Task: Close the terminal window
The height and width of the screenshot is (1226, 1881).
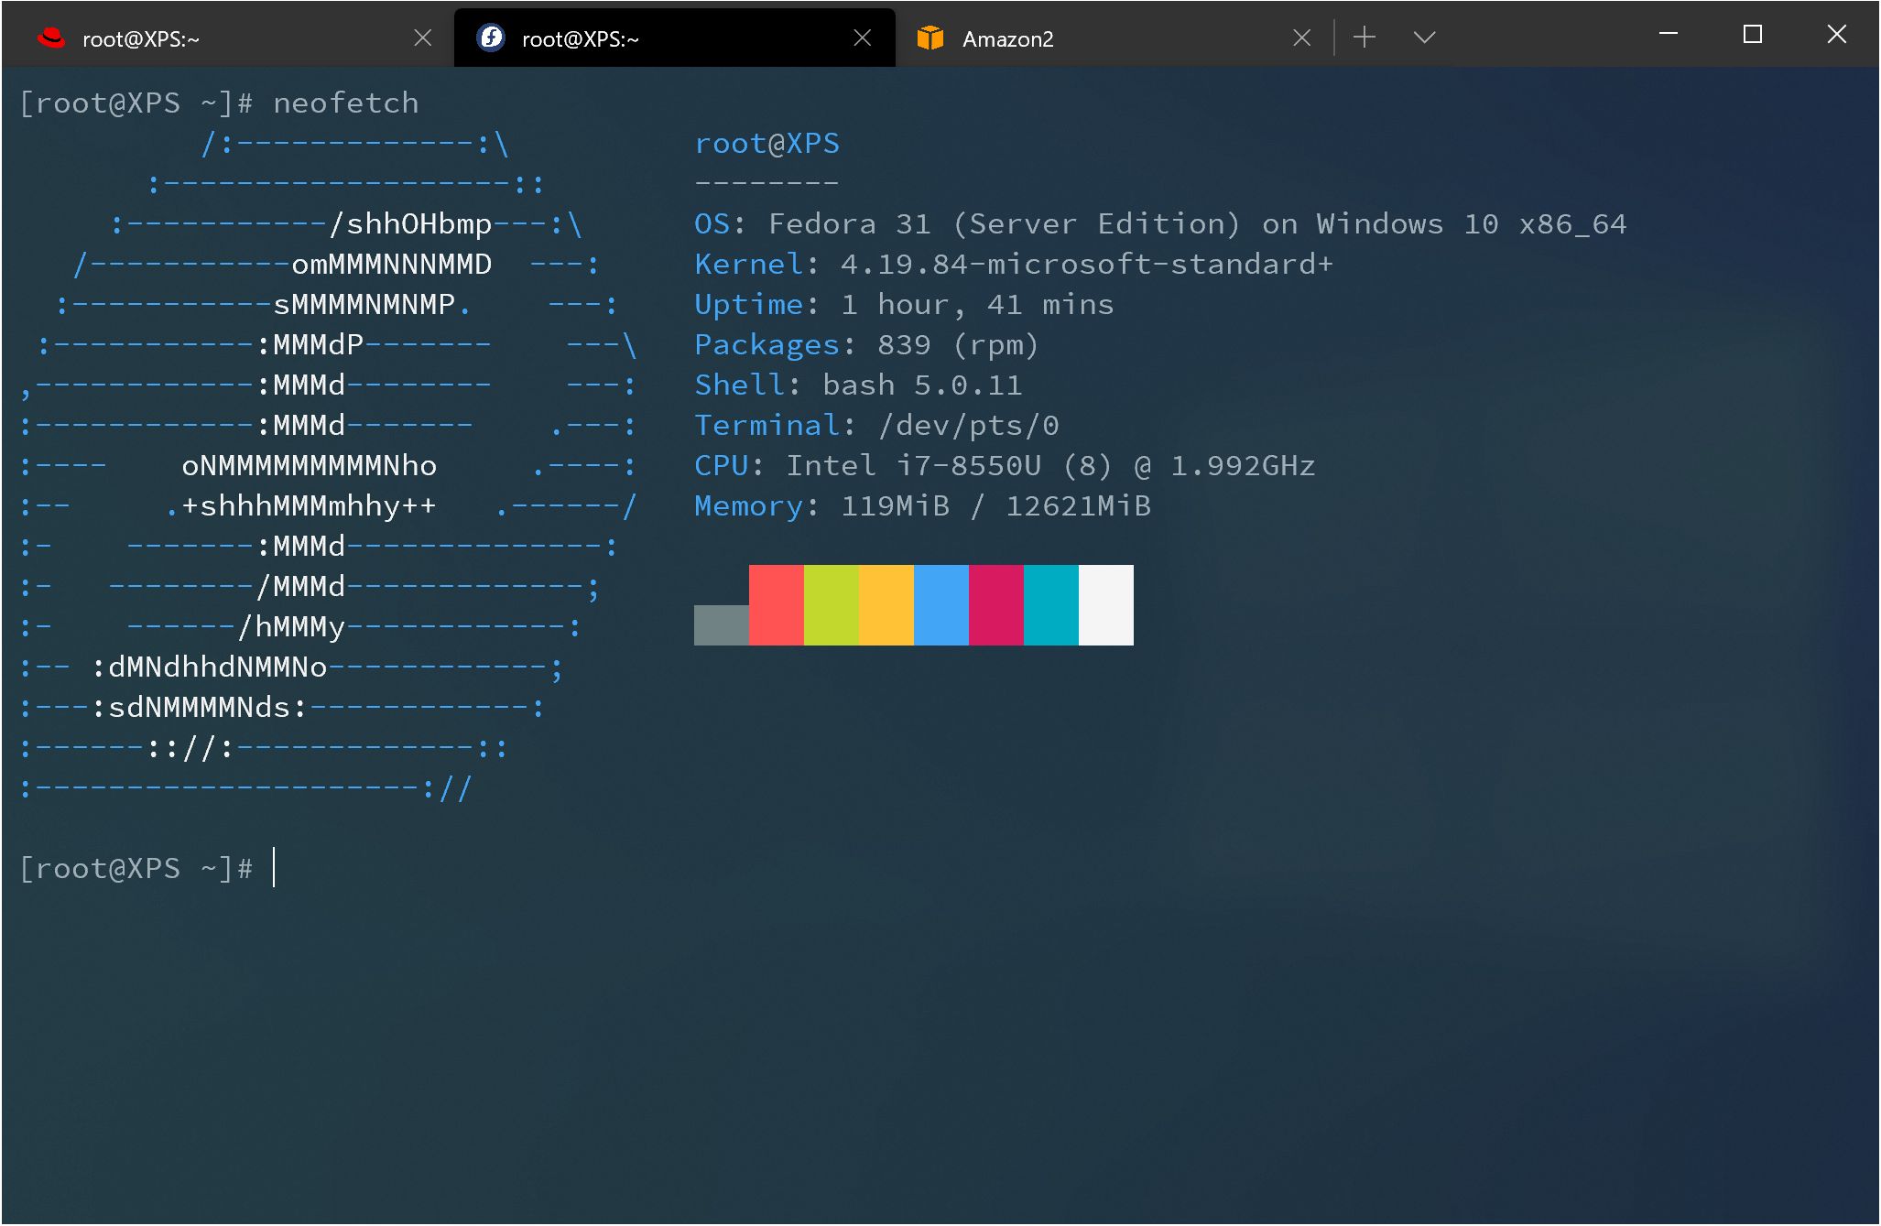Action: tap(1836, 34)
